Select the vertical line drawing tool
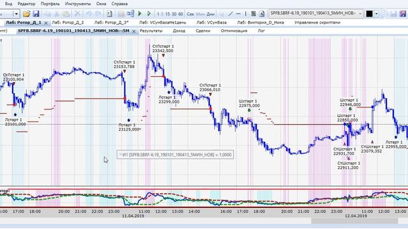This screenshot has height=229, width=408. [245, 14]
